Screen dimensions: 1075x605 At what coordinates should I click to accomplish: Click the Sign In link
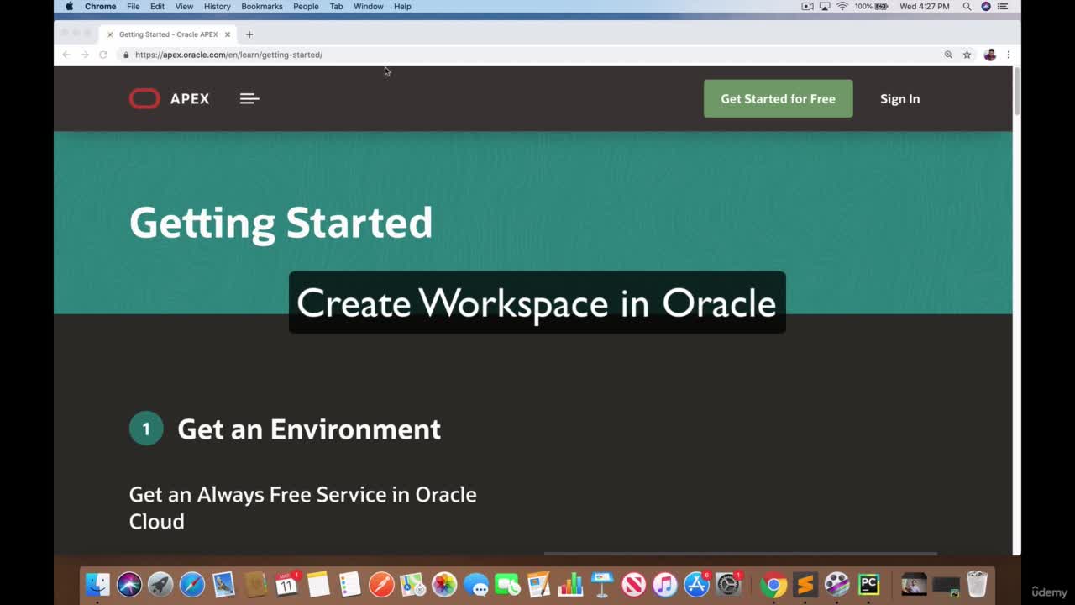[x=899, y=98]
